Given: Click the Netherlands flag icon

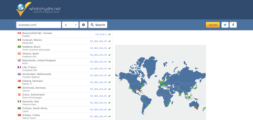Looking at the screenshot, I should (19, 74).
